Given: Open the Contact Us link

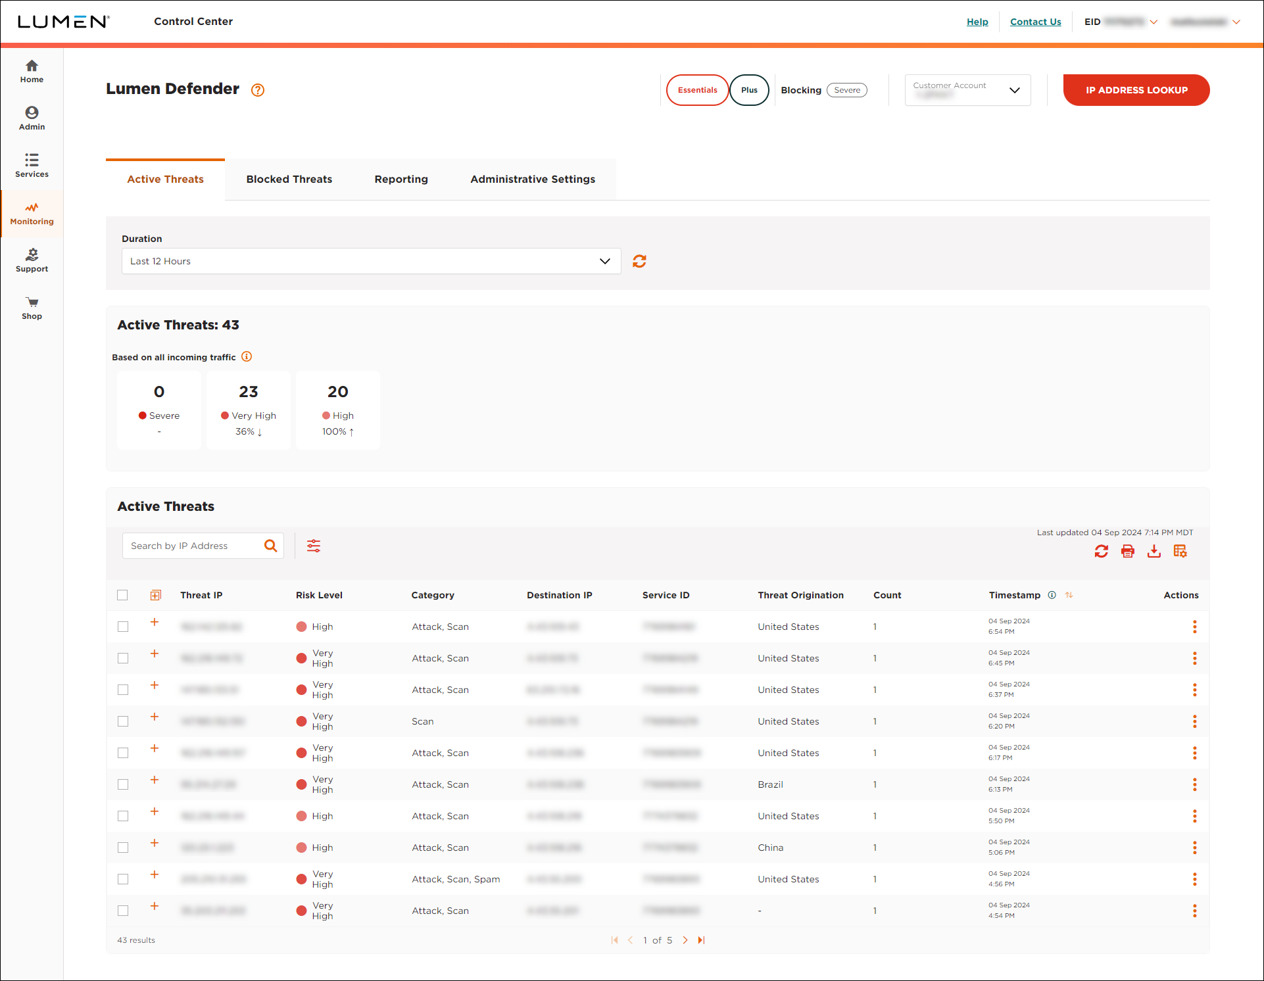Looking at the screenshot, I should (x=1035, y=22).
